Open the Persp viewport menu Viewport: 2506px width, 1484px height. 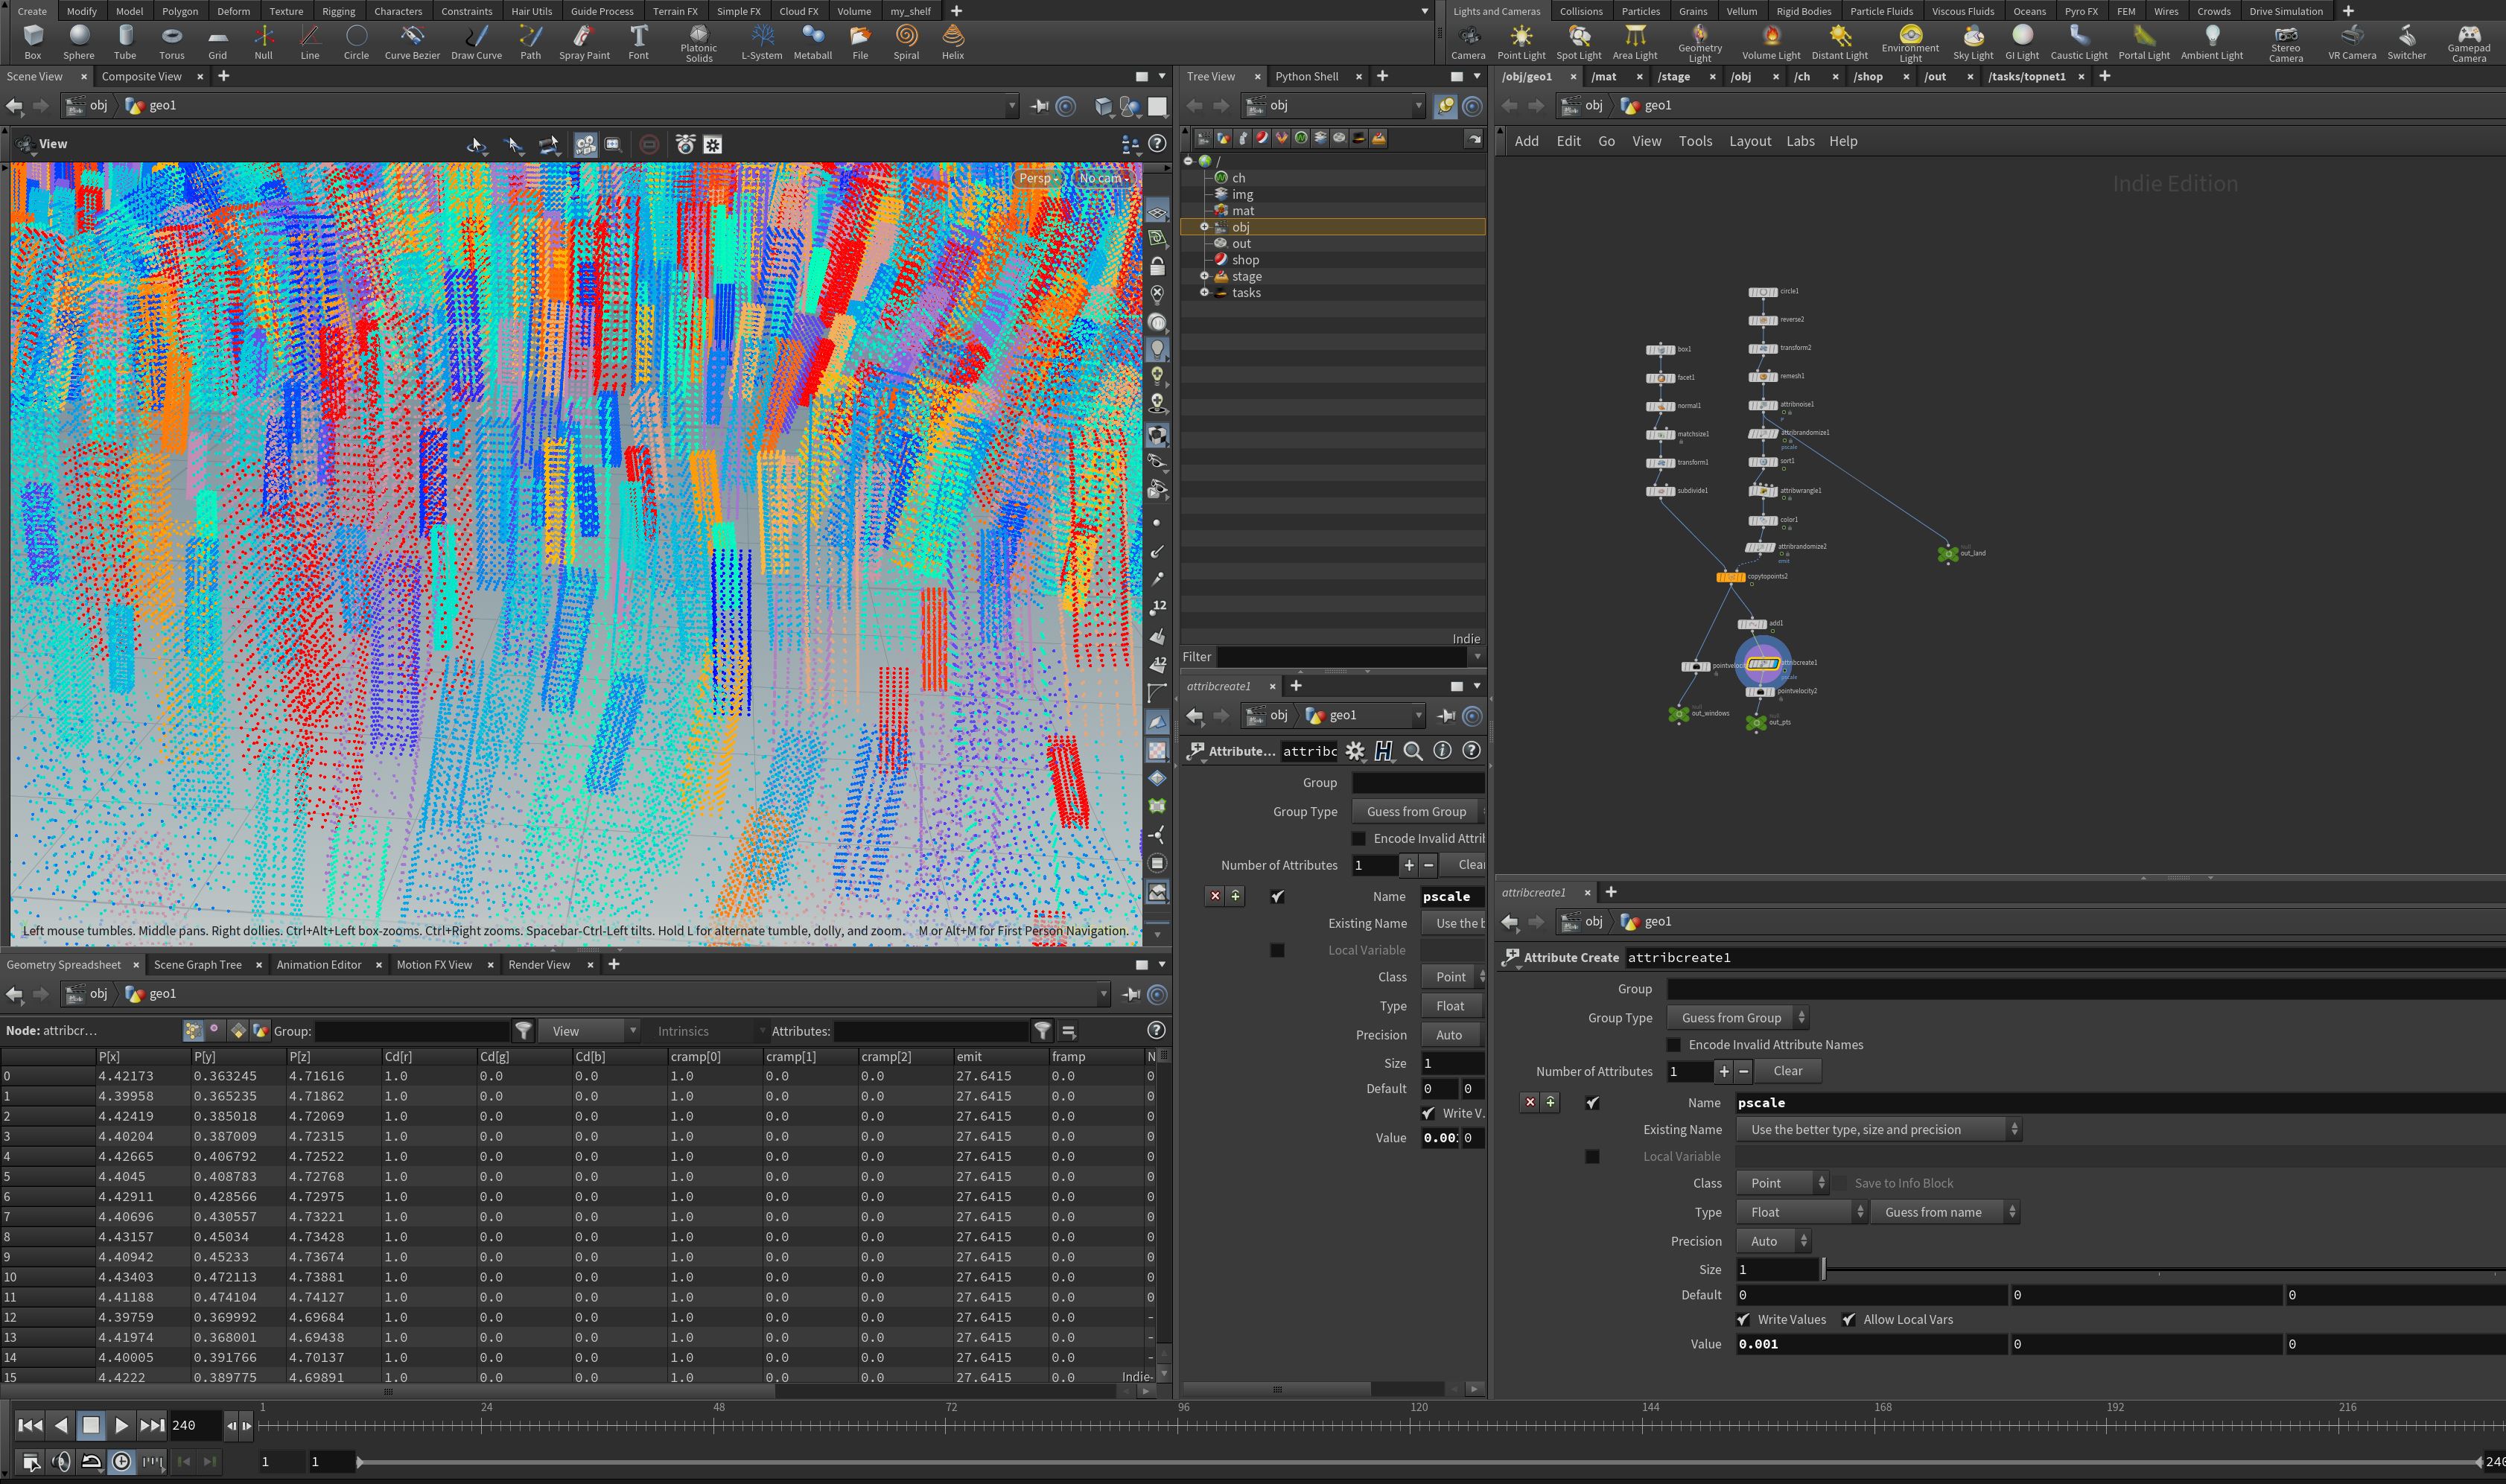[x=1038, y=178]
